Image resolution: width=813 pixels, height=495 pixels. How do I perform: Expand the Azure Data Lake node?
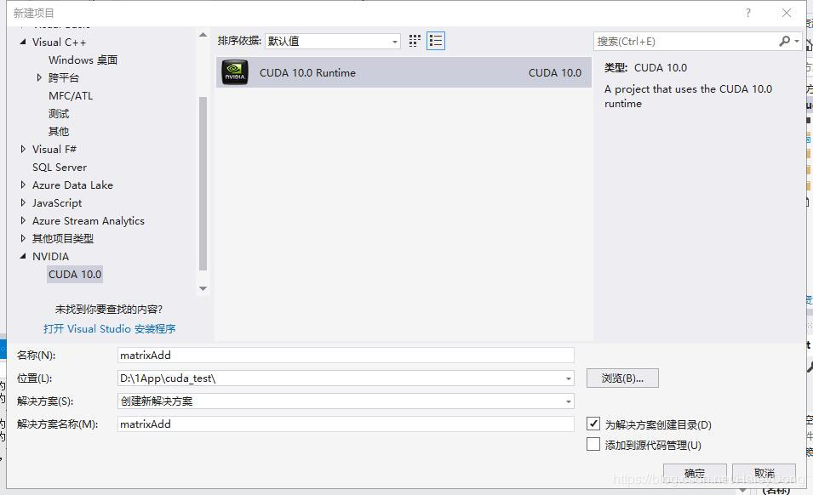pyautogui.click(x=23, y=185)
